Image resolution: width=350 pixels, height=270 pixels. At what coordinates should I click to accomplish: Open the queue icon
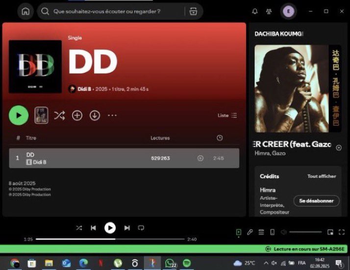click(261, 232)
